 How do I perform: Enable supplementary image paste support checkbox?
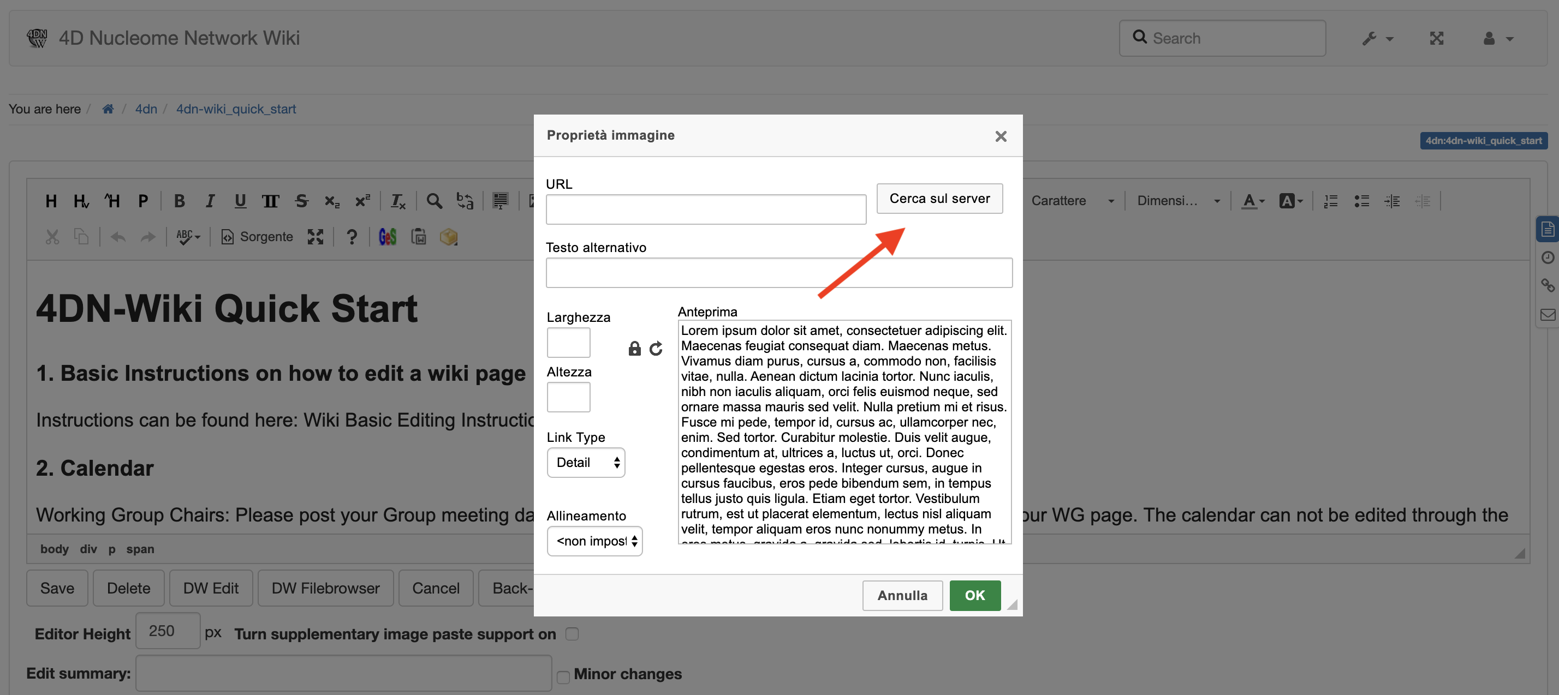(x=572, y=633)
